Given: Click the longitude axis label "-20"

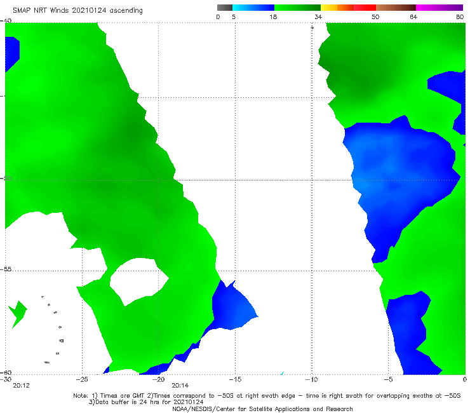Looking at the screenshot, I should click(159, 379).
